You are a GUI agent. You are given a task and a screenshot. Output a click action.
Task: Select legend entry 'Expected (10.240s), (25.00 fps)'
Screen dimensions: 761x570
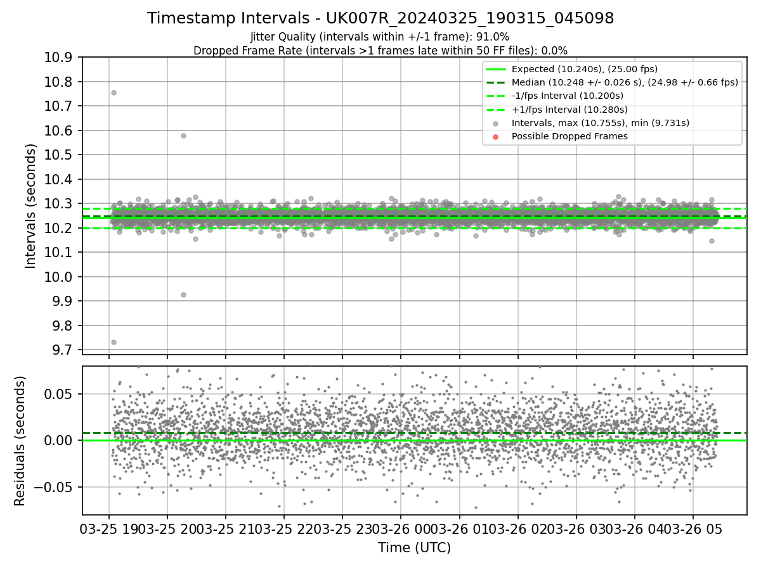584,69
